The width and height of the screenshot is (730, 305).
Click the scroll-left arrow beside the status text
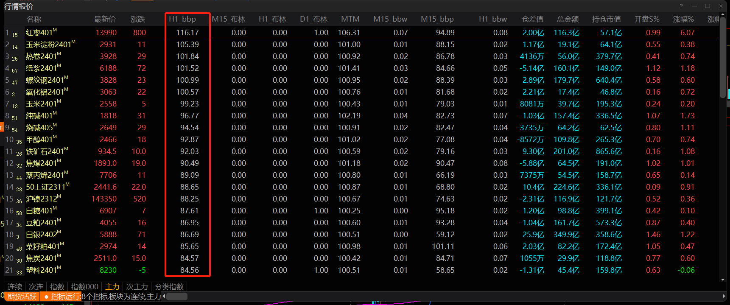tap(164, 296)
